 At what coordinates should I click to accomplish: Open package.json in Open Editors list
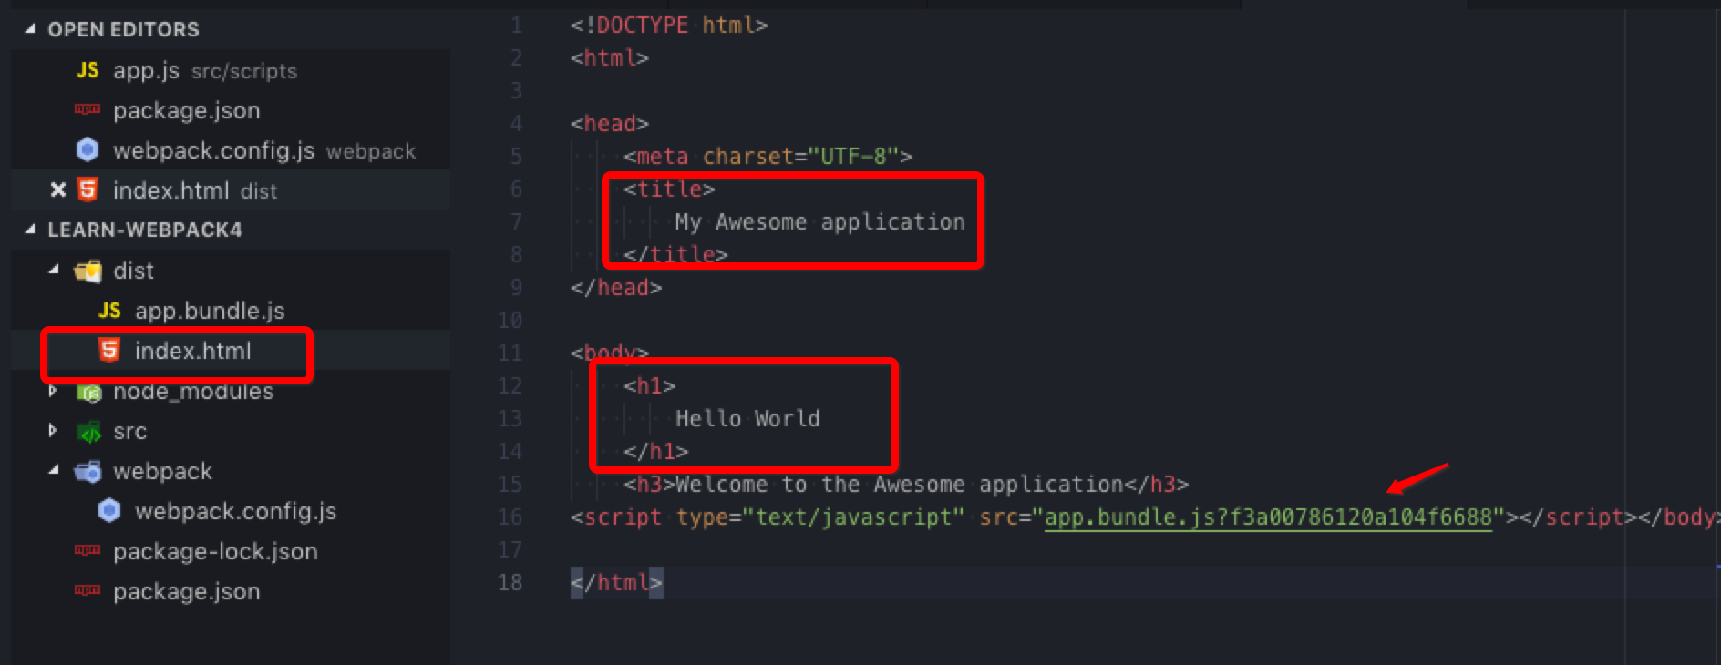[x=186, y=110]
